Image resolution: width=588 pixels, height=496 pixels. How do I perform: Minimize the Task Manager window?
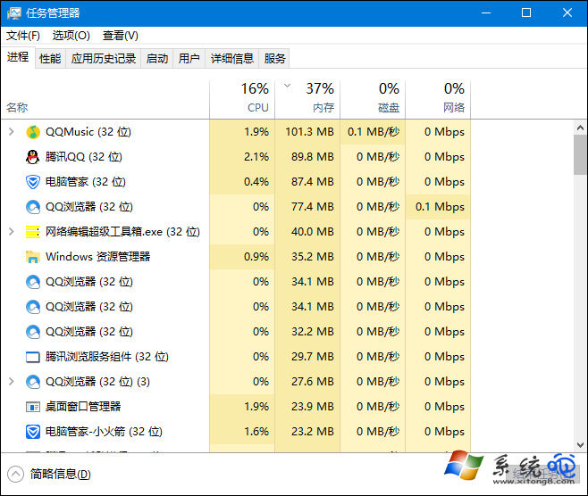coord(486,13)
